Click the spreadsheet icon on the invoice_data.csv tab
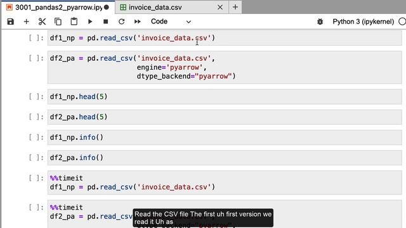This screenshot has width=406, height=228. click(x=123, y=7)
